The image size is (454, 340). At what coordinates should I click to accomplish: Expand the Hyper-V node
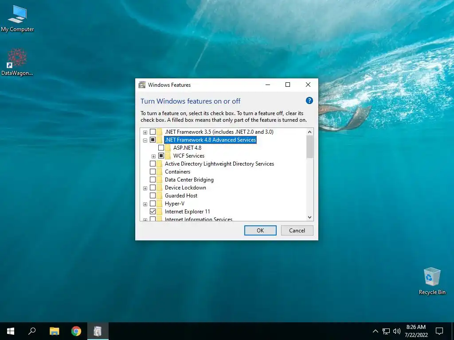(145, 204)
